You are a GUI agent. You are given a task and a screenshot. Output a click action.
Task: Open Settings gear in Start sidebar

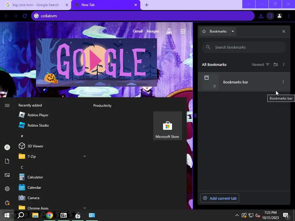click(x=7, y=189)
